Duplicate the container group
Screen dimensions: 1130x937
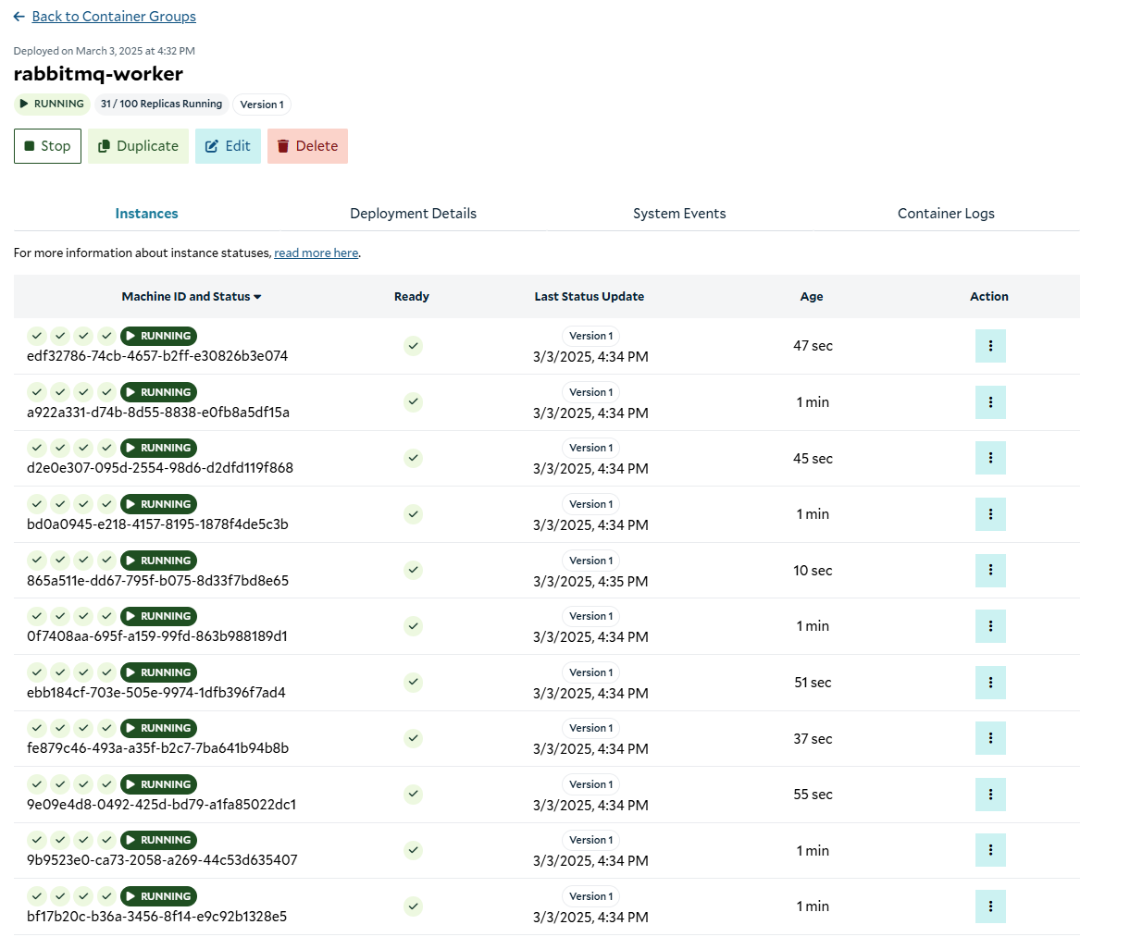pos(139,146)
